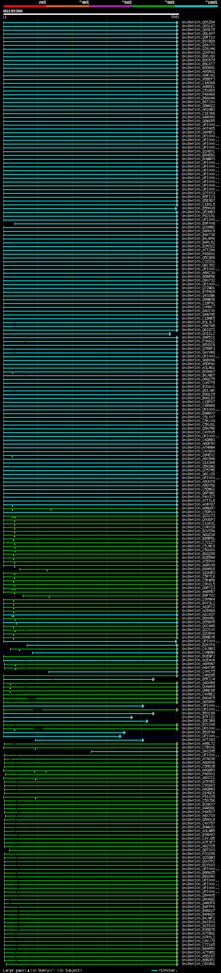This screenshot has width=221, height=973.
Task: Select the UniRef100_Q5CQD4 label
Action: click(x=198, y=257)
